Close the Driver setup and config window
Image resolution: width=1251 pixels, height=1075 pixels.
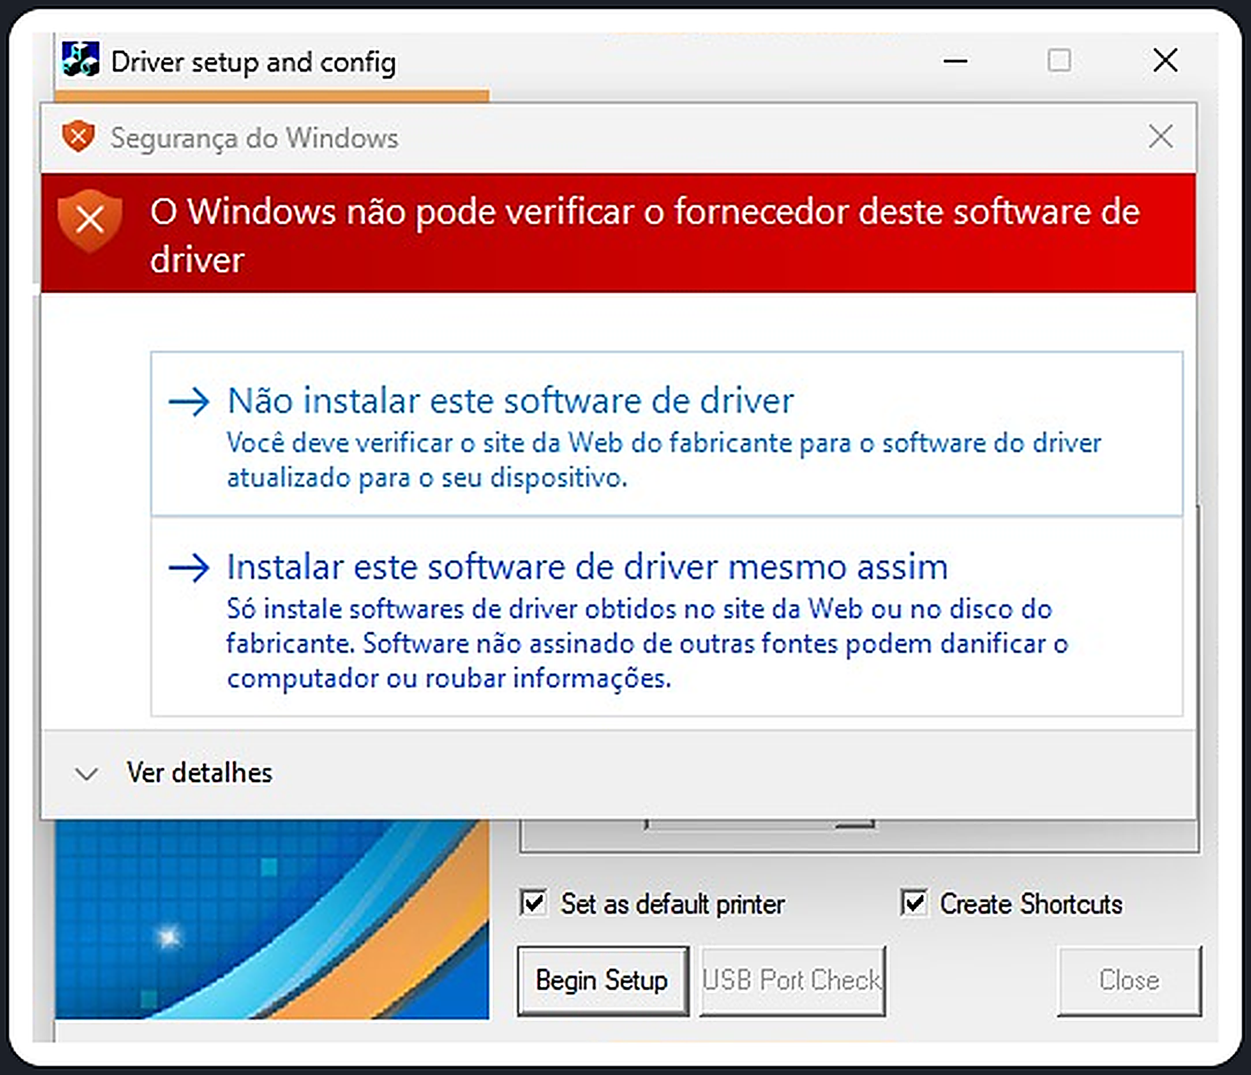(x=1164, y=61)
